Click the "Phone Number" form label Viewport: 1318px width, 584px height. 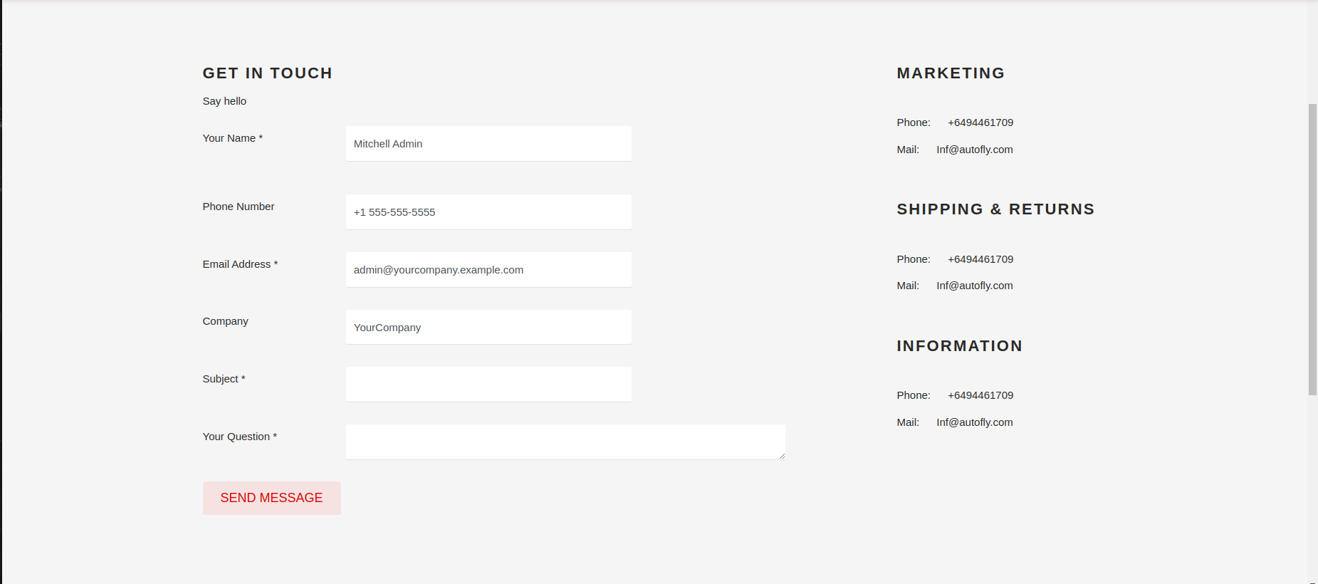point(238,207)
